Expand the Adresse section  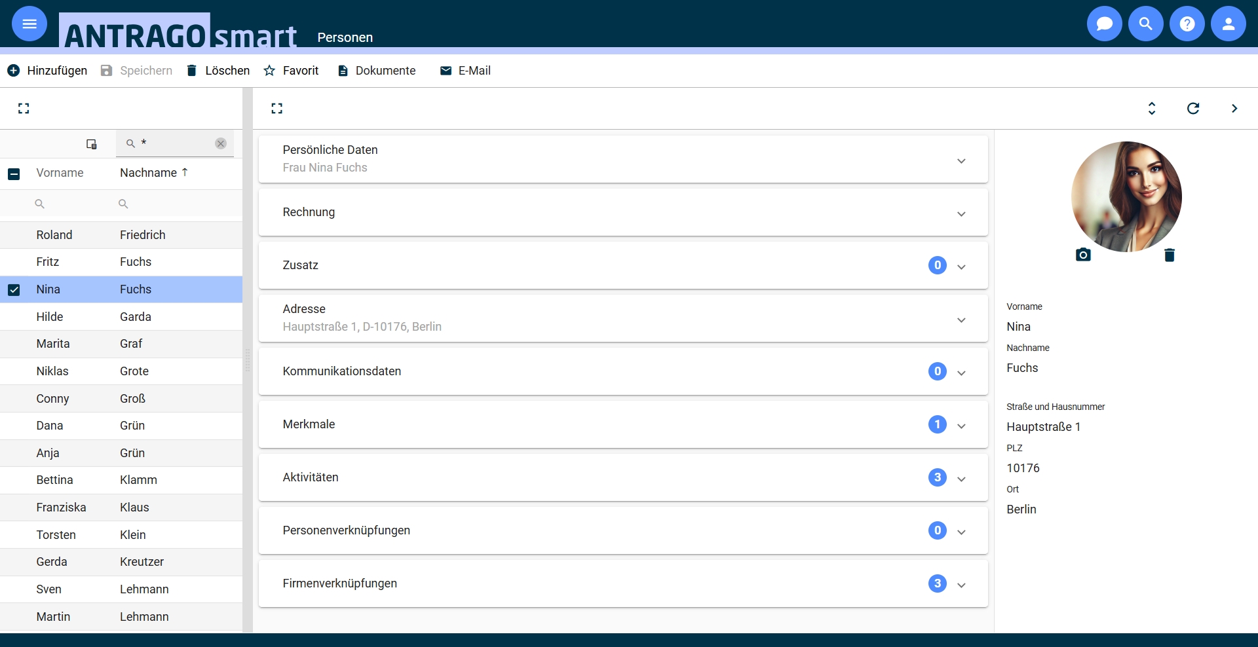point(623,318)
